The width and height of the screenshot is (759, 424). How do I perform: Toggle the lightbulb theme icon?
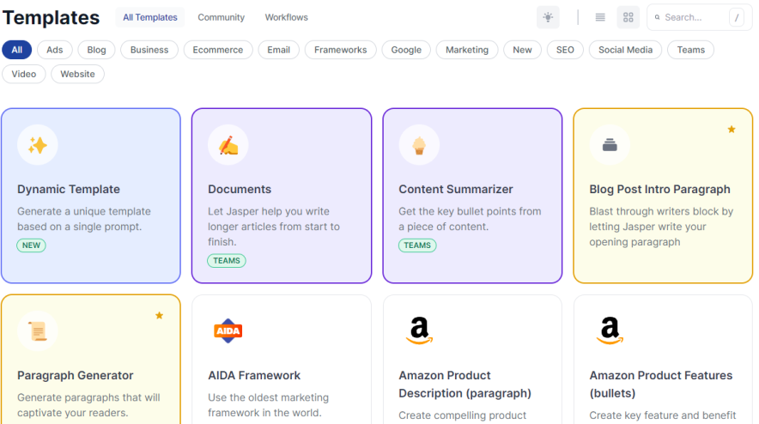[548, 17]
